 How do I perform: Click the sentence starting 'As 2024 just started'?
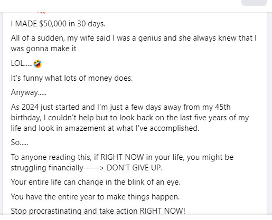pyautogui.click(x=130, y=118)
